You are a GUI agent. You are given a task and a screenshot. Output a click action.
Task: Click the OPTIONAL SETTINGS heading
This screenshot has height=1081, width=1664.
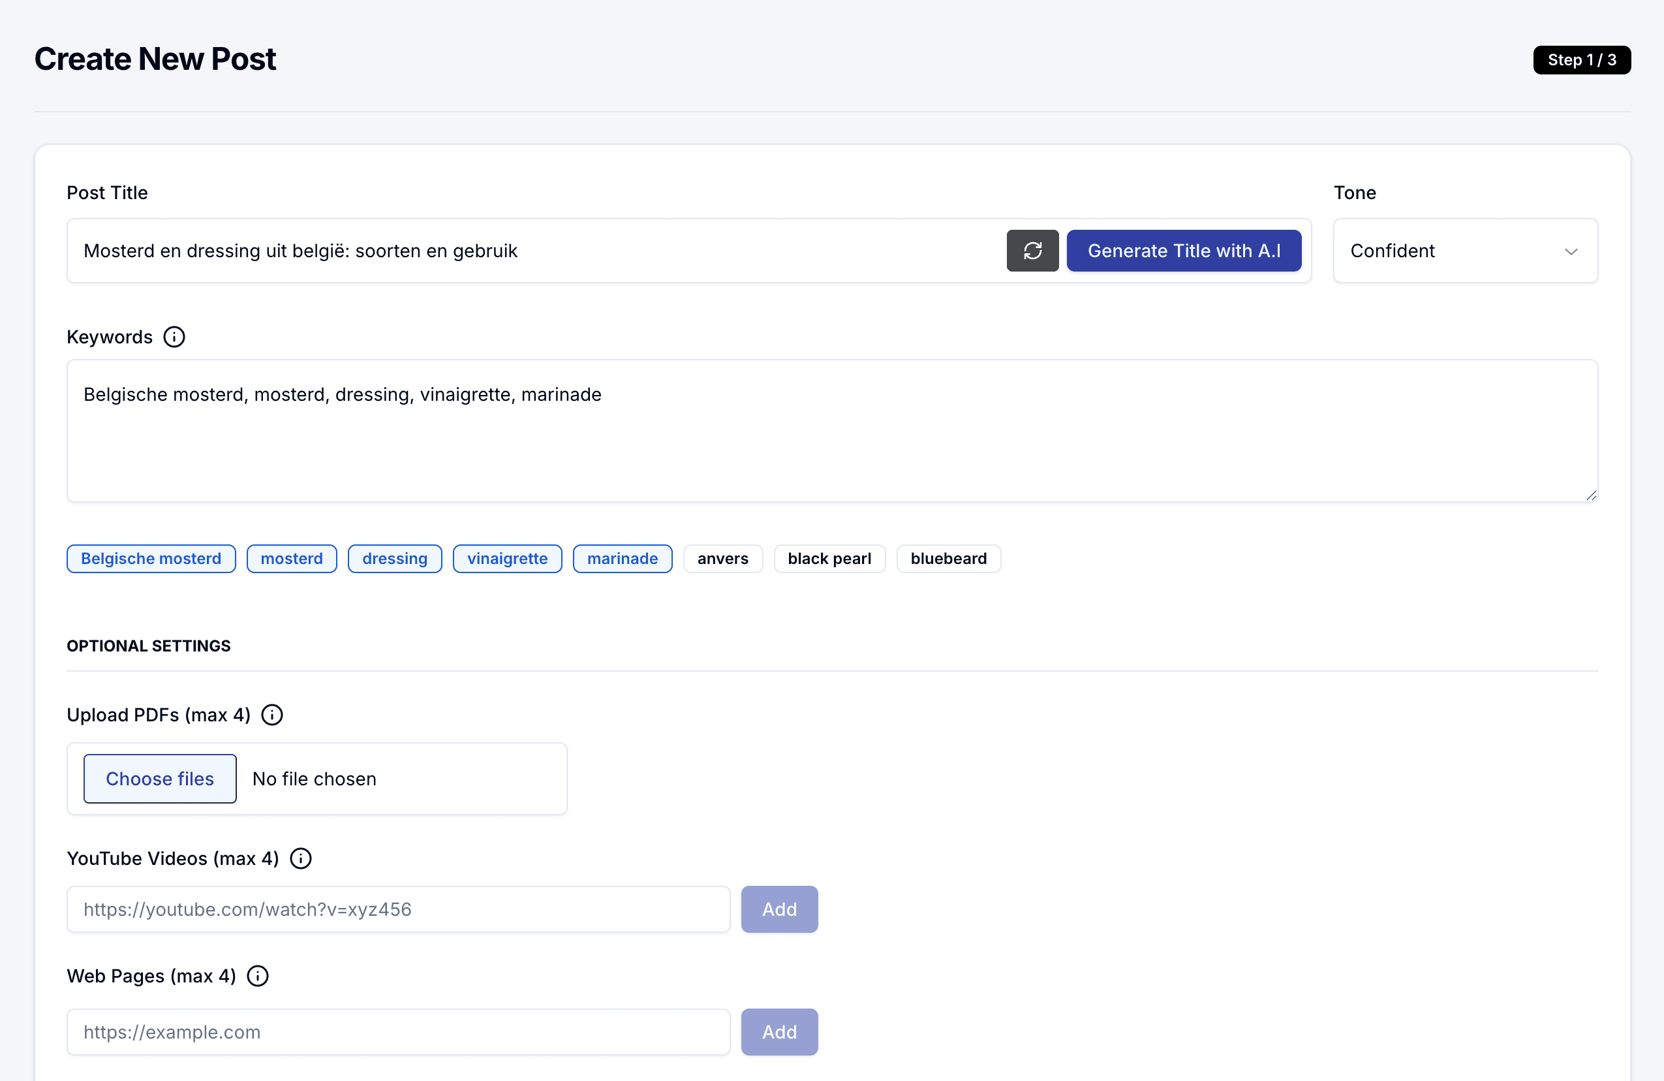[148, 646]
